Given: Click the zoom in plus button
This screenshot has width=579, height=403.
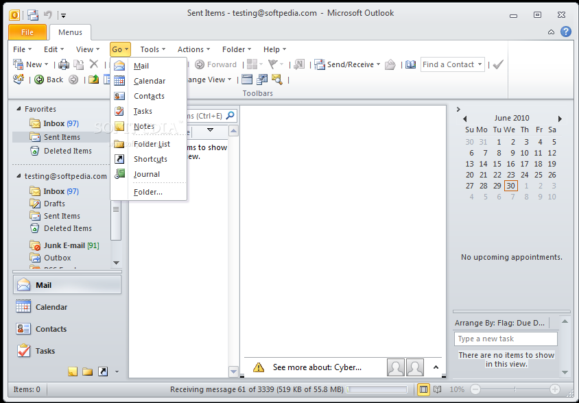Looking at the screenshot, I should 554,389.
